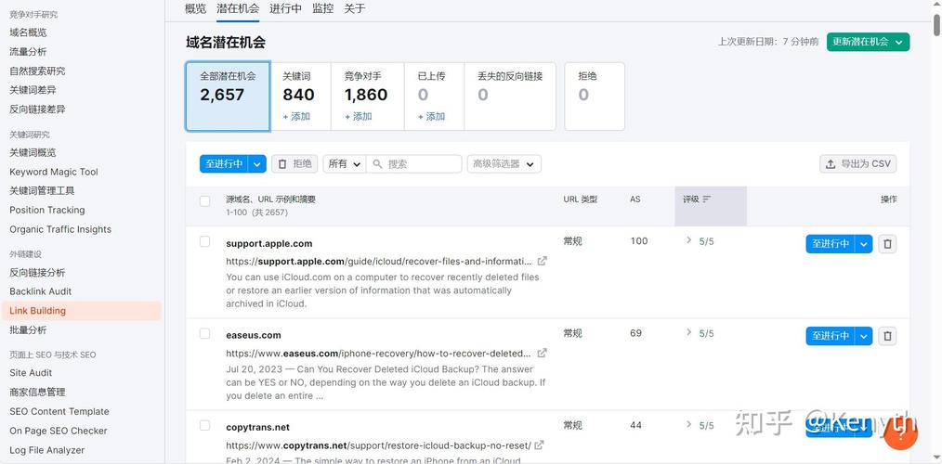Open the support.apple.com URL external link icon
This screenshot has height=464, width=942.
[542, 261]
